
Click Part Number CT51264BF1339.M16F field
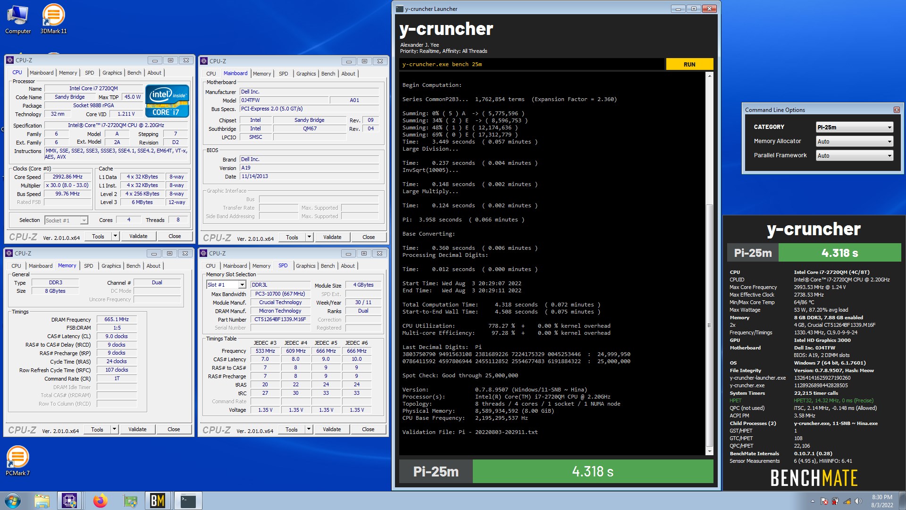tap(280, 320)
